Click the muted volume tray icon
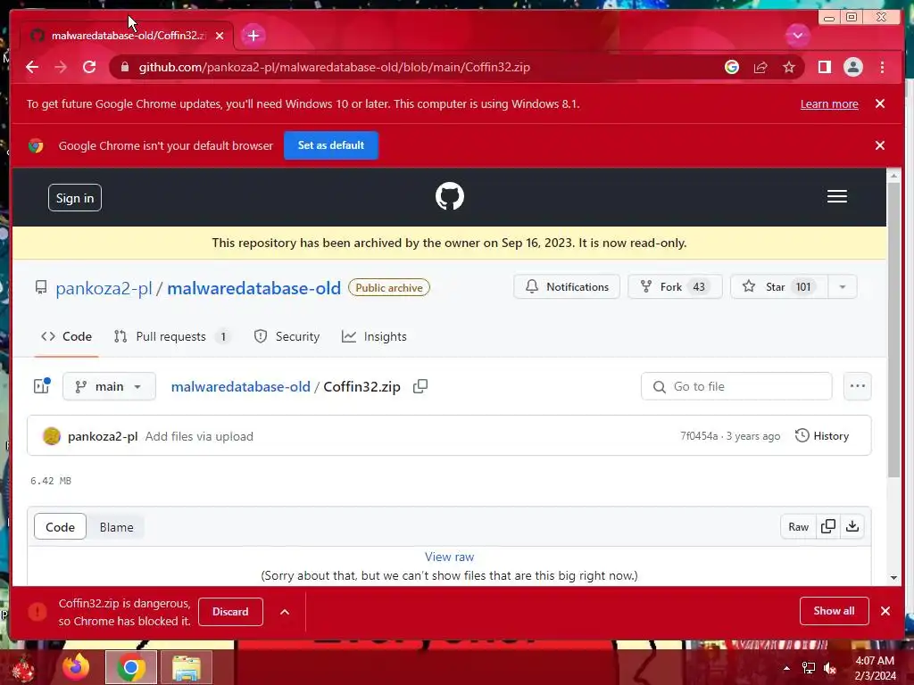Screen dimensions: 914x685 tap(830, 668)
